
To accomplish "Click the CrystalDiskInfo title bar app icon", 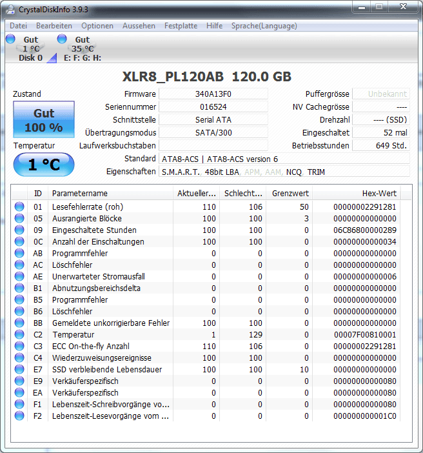I will 11,9.
